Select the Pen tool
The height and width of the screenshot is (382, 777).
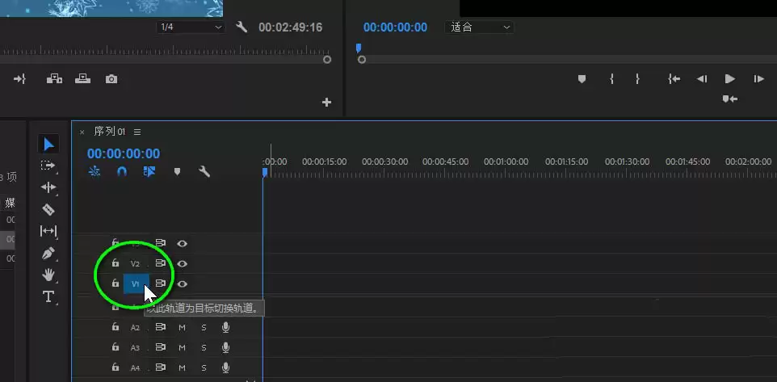click(48, 254)
